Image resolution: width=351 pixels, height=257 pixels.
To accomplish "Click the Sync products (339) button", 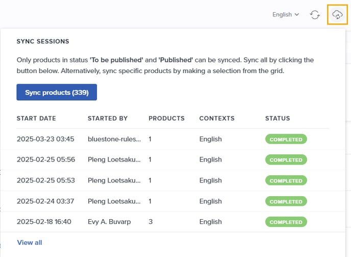I will (x=57, y=92).
